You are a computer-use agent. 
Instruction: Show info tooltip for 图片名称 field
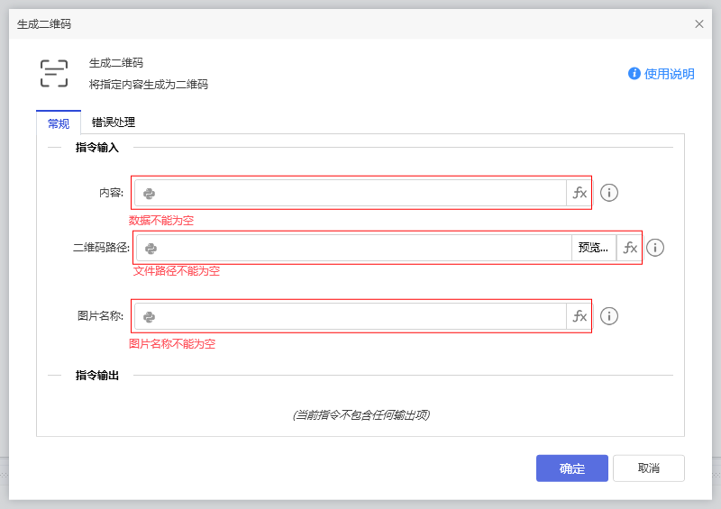pos(609,316)
